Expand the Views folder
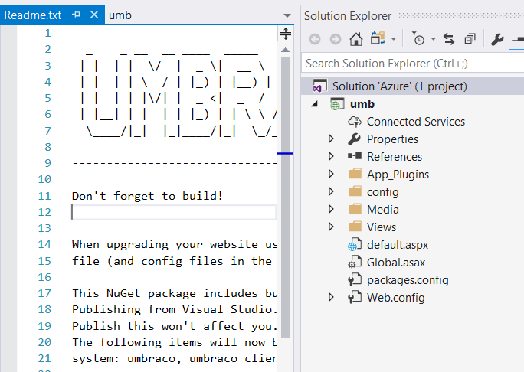This screenshot has width=524, height=372. [x=331, y=227]
